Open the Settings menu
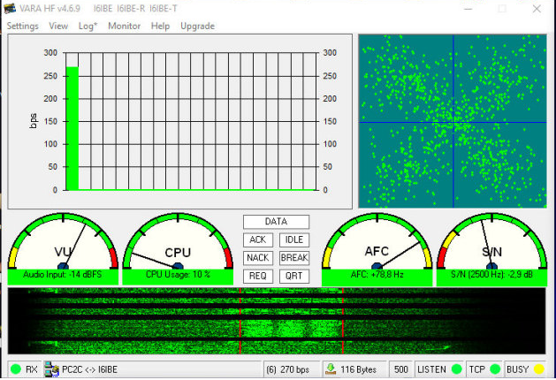The width and height of the screenshot is (556, 380). [x=23, y=26]
